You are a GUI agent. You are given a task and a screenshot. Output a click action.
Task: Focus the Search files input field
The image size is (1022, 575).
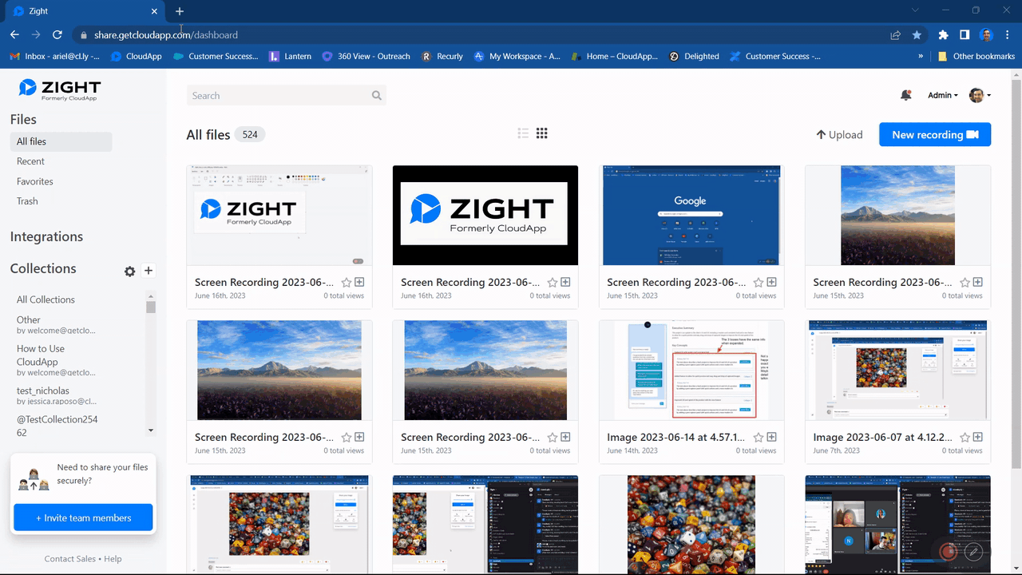coord(286,95)
